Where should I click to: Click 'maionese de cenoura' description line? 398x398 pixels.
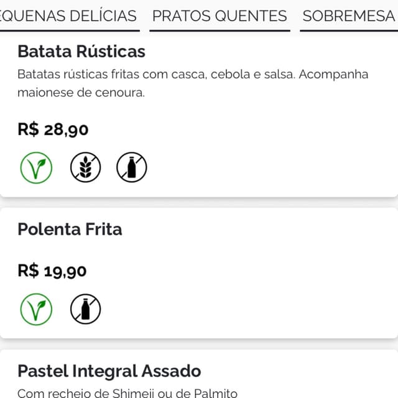[81, 93]
